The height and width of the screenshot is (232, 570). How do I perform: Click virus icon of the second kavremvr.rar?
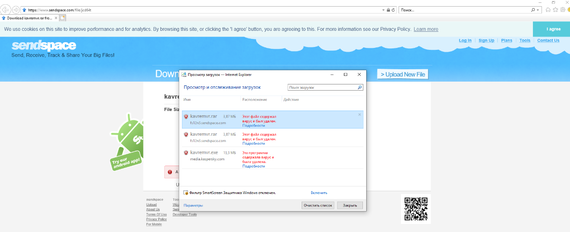[x=186, y=134]
